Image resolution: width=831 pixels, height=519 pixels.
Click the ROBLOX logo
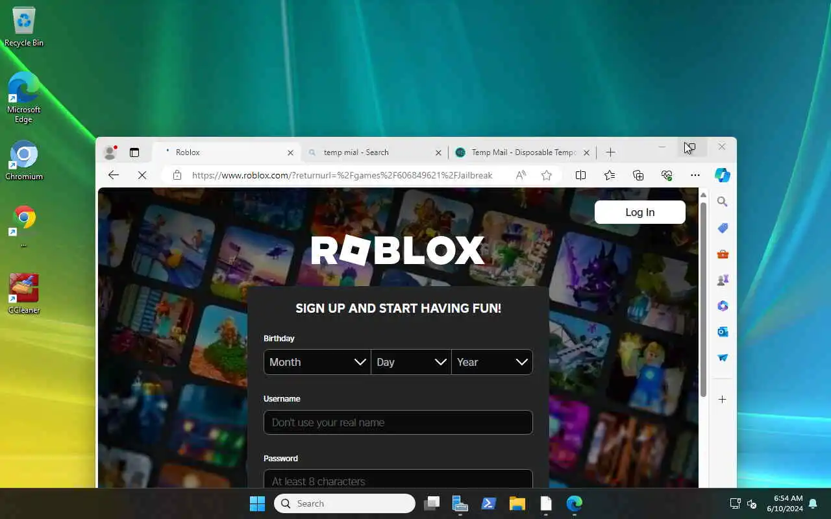click(398, 250)
